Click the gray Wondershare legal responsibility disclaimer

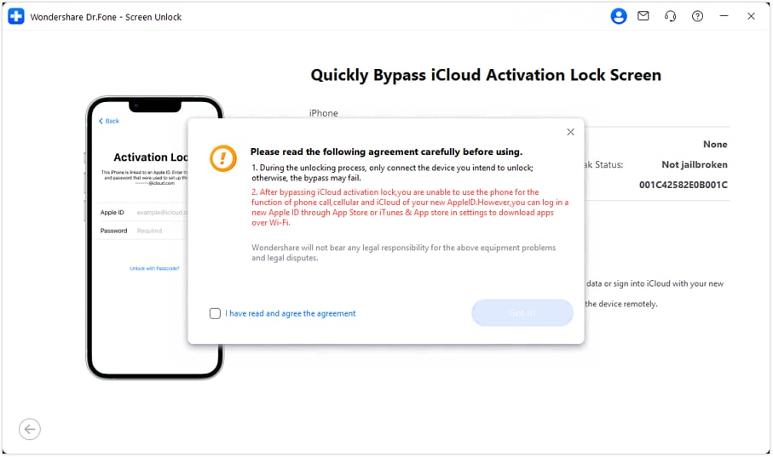click(x=403, y=253)
